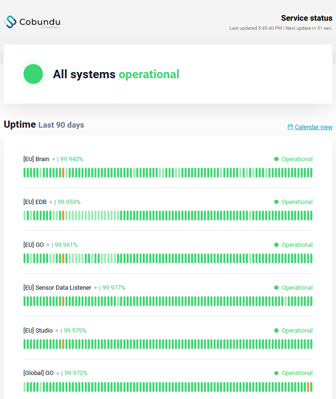Click the Operational status of [Global] GO
The image size is (336, 399).
[293, 373]
